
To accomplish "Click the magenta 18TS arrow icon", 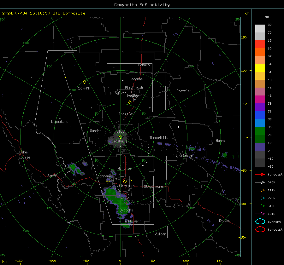I will (x=260, y=214).
